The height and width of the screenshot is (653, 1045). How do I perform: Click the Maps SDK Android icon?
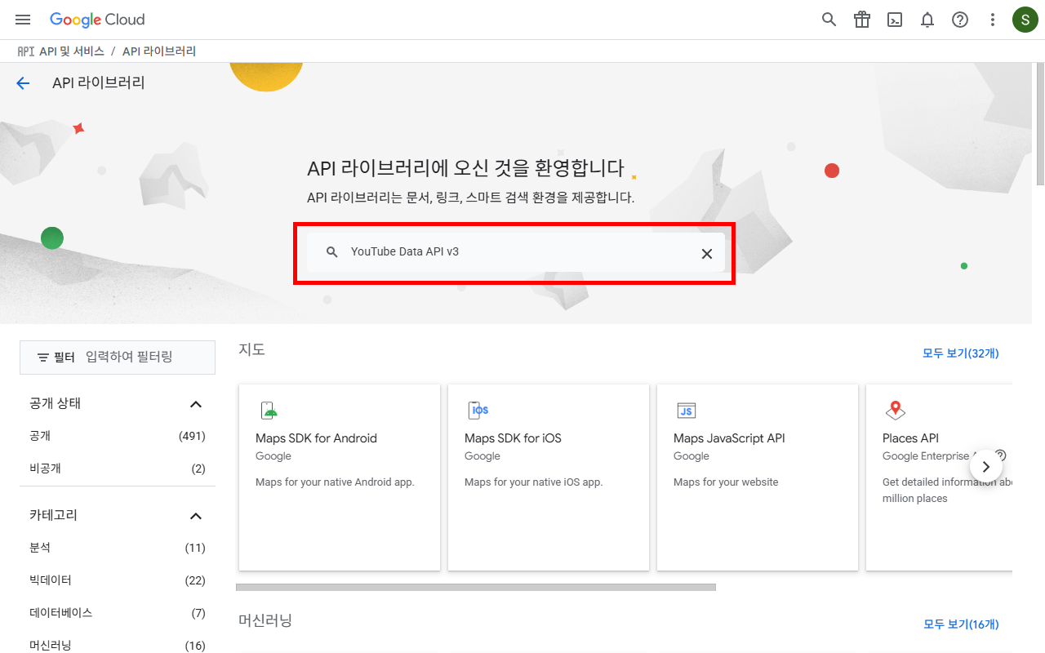[x=269, y=411]
